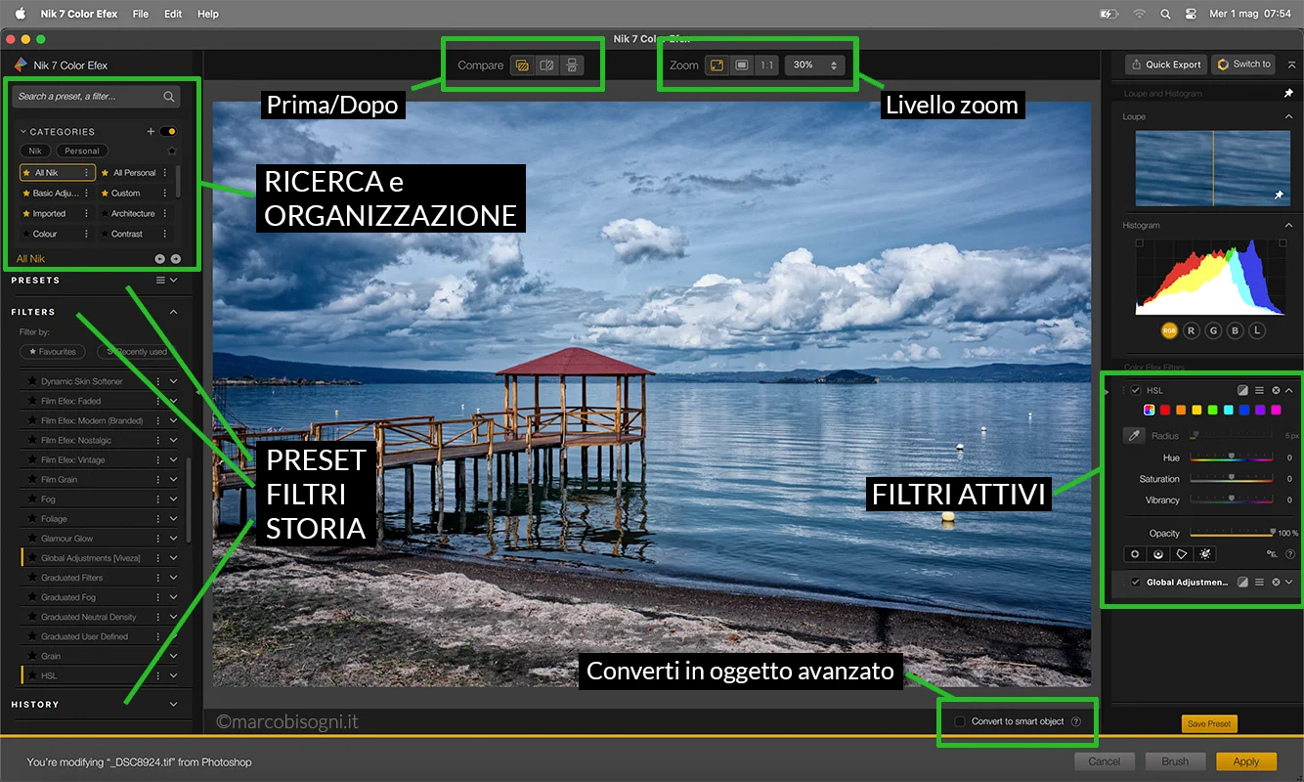This screenshot has width=1304, height=782.
Task: Enable side-by-side compare mode
Action: [573, 65]
